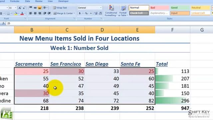This screenshot has width=213, height=120.
Task: Open the borders dropdown arrow
Action: tap(11, 13)
